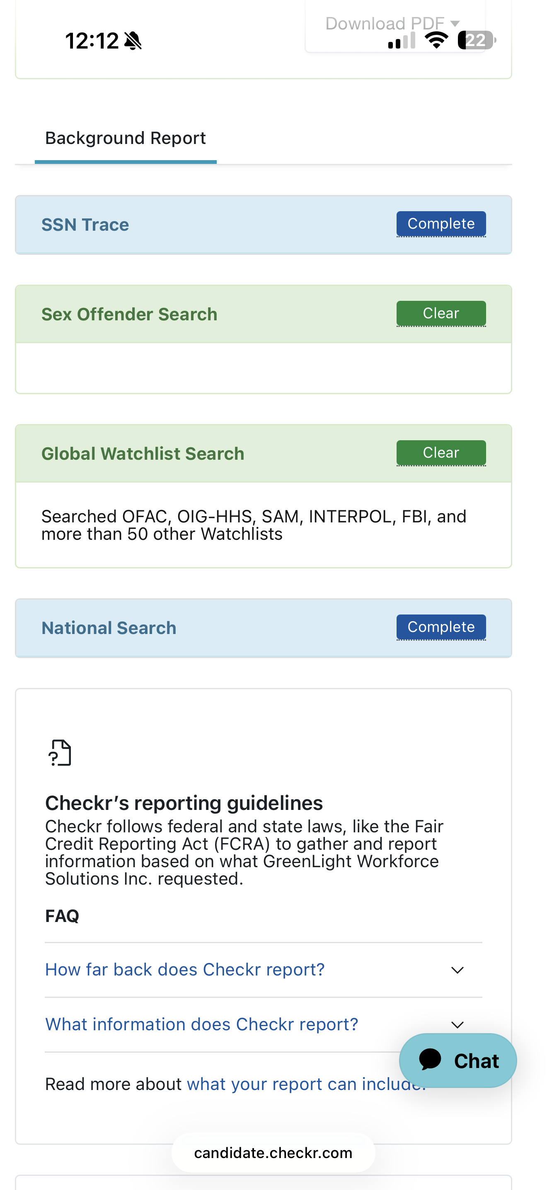Open the National Search section
Viewport: 547px width, 1190px height.
[x=109, y=628]
